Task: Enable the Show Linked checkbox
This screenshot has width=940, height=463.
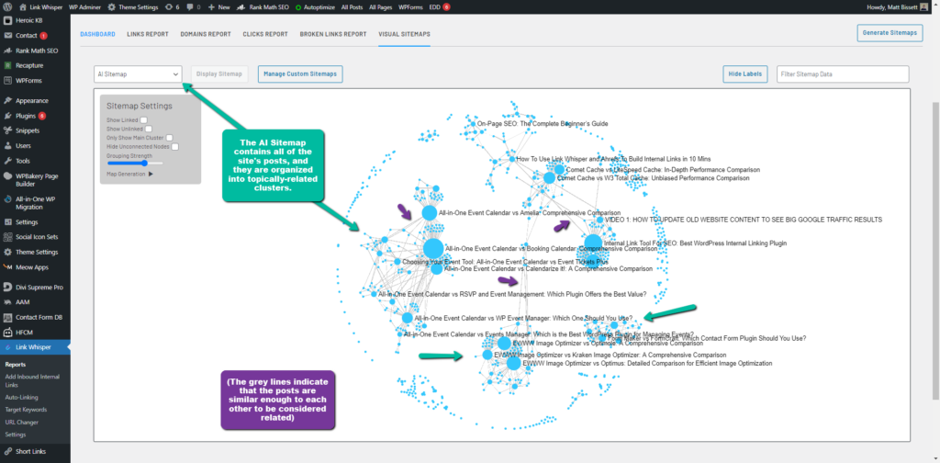Action: tap(144, 120)
